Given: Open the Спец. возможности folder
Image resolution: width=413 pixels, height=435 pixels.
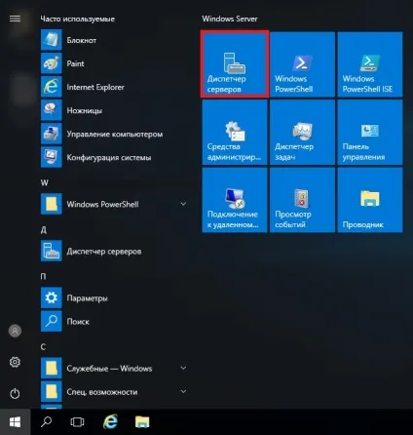Looking at the screenshot, I should [114, 392].
